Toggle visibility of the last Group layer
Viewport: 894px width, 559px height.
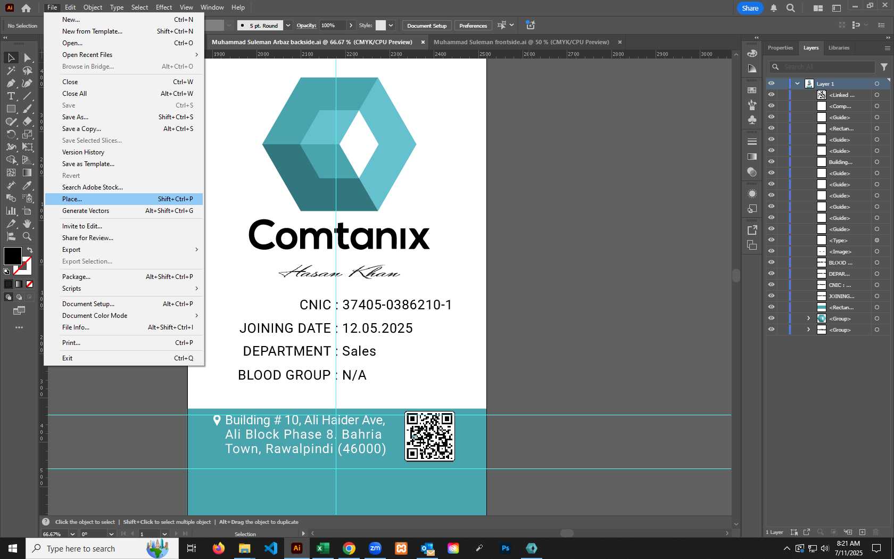[x=771, y=330]
